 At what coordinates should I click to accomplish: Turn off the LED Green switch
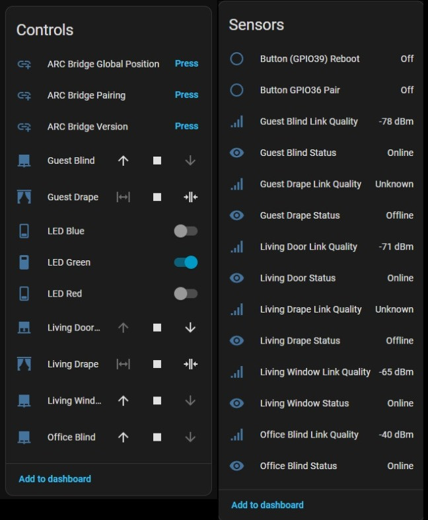point(186,262)
